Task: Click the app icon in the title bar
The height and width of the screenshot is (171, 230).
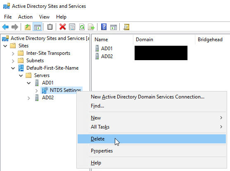Action: [7, 6]
